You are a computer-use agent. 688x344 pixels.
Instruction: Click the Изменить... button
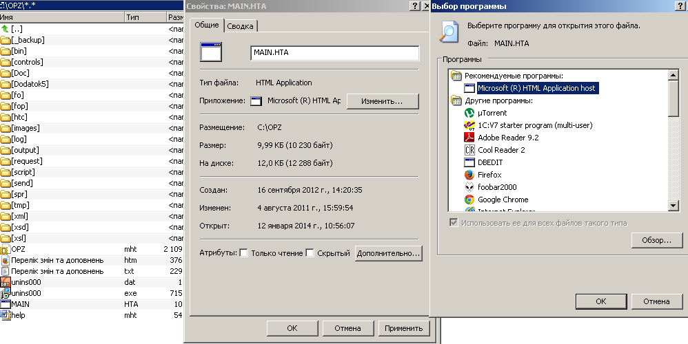[x=383, y=101]
